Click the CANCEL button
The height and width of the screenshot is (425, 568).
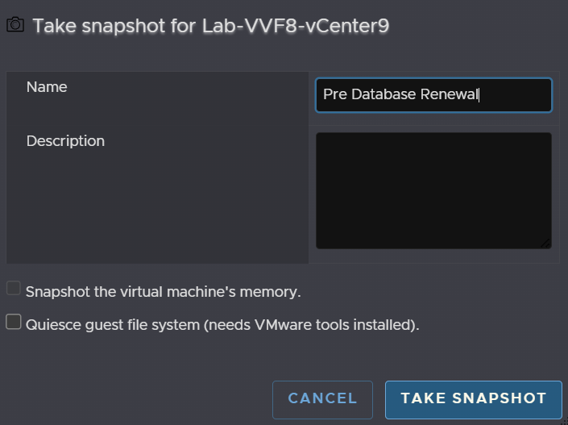322,399
